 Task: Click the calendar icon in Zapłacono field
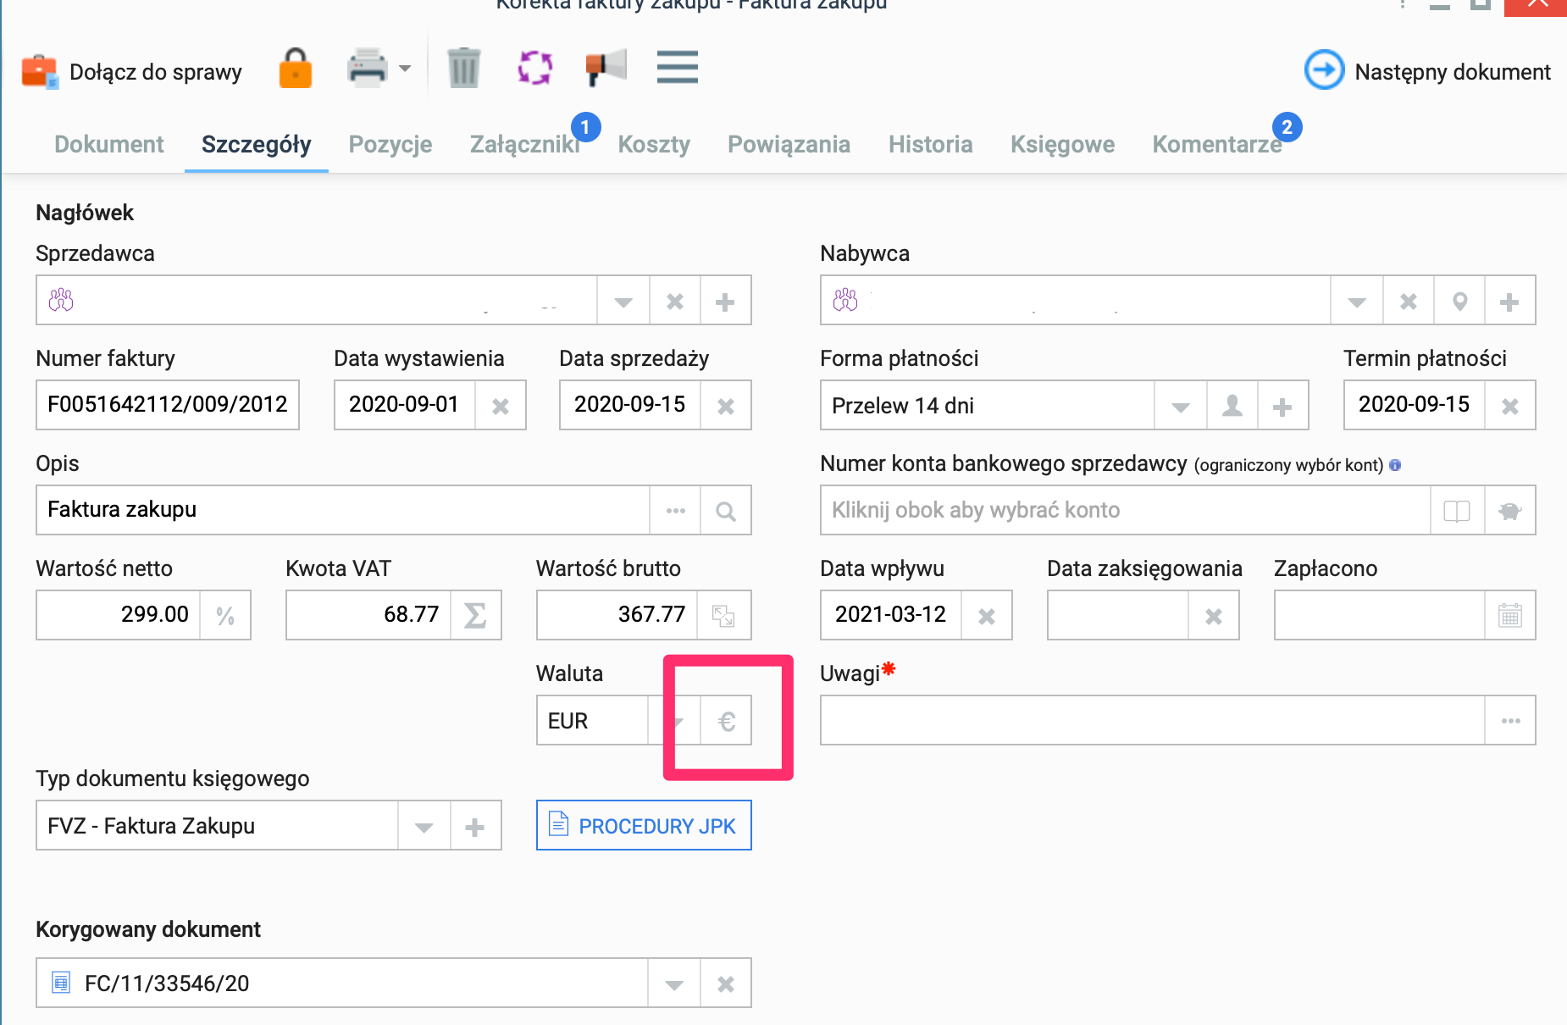click(x=1509, y=615)
